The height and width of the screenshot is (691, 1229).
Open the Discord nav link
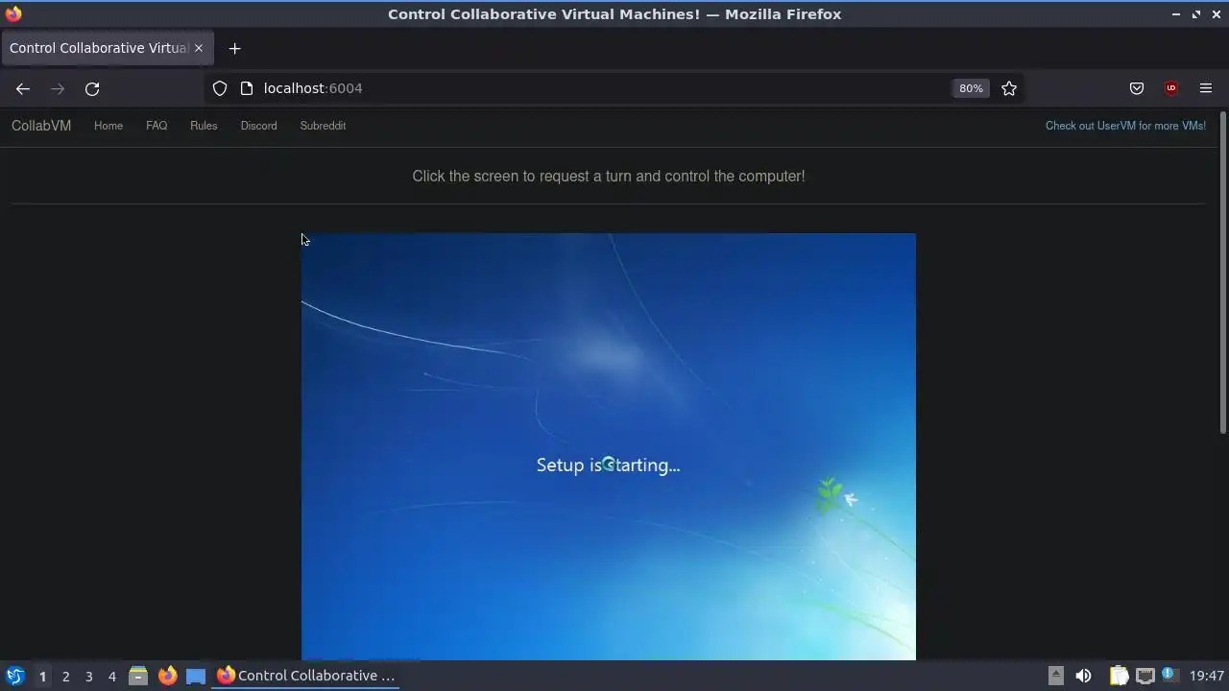(x=258, y=126)
